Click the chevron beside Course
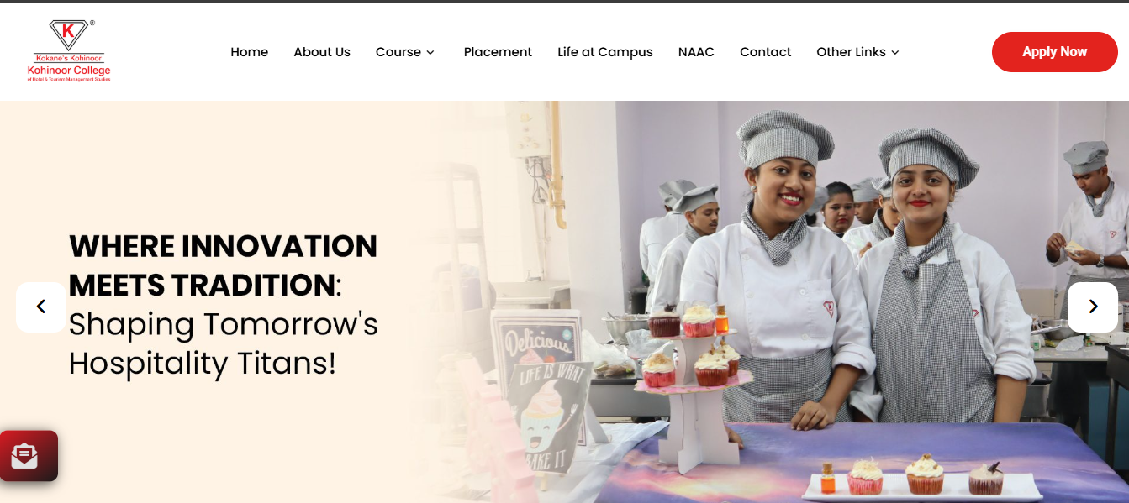The image size is (1129, 503). coord(430,52)
